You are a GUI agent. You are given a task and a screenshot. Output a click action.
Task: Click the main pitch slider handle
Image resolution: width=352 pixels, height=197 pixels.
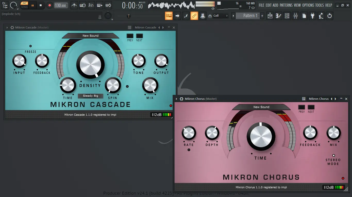click(x=129, y=16)
